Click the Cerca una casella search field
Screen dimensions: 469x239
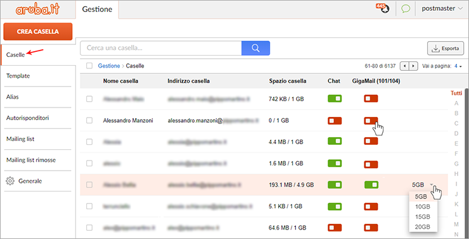coord(161,48)
